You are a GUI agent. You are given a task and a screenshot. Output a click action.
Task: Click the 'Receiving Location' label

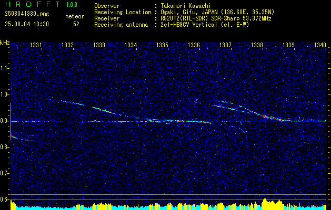click(x=123, y=12)
